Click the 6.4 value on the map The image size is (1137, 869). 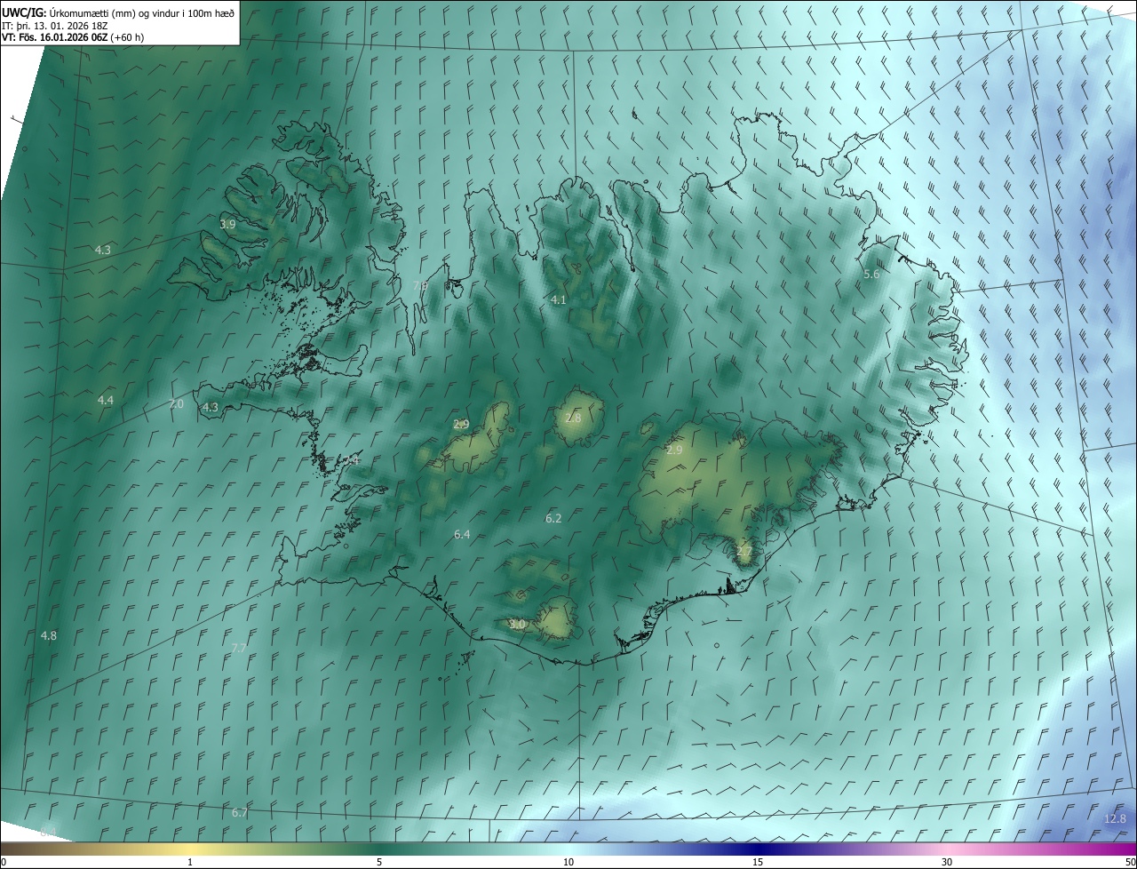pos(462,535)
